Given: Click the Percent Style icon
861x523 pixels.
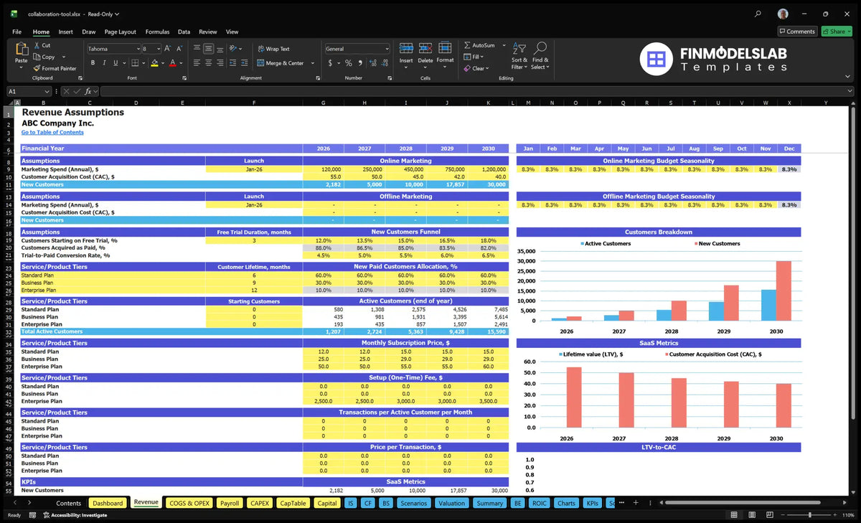Looking at the screenshot, I should [349, 63].
